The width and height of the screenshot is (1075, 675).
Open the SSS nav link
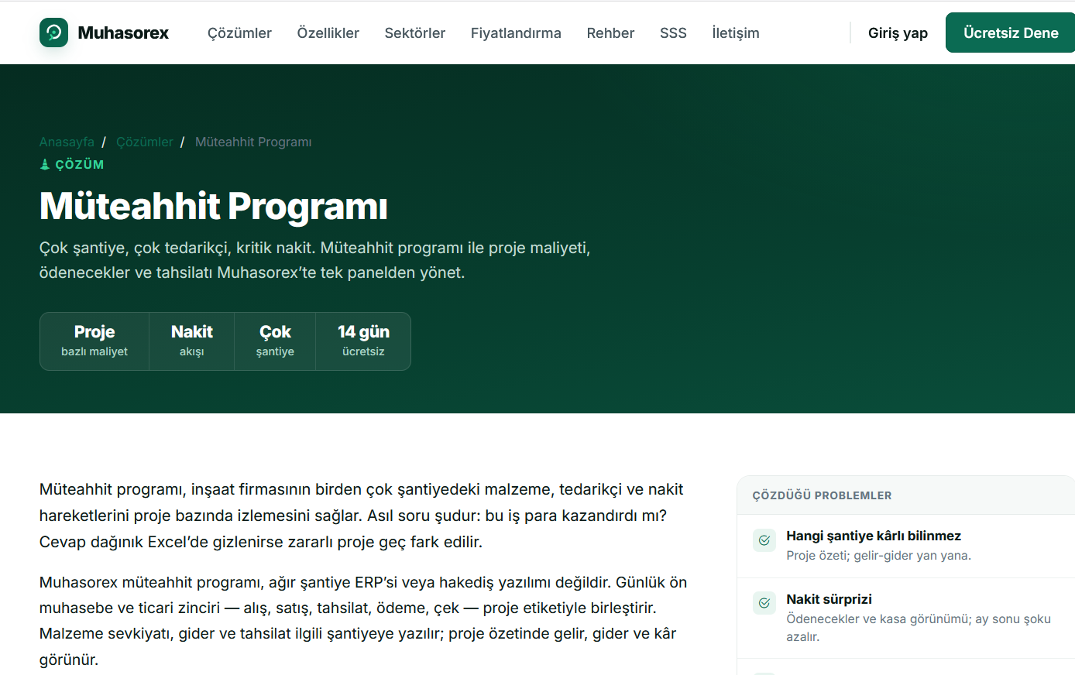[x=673, y=33]
